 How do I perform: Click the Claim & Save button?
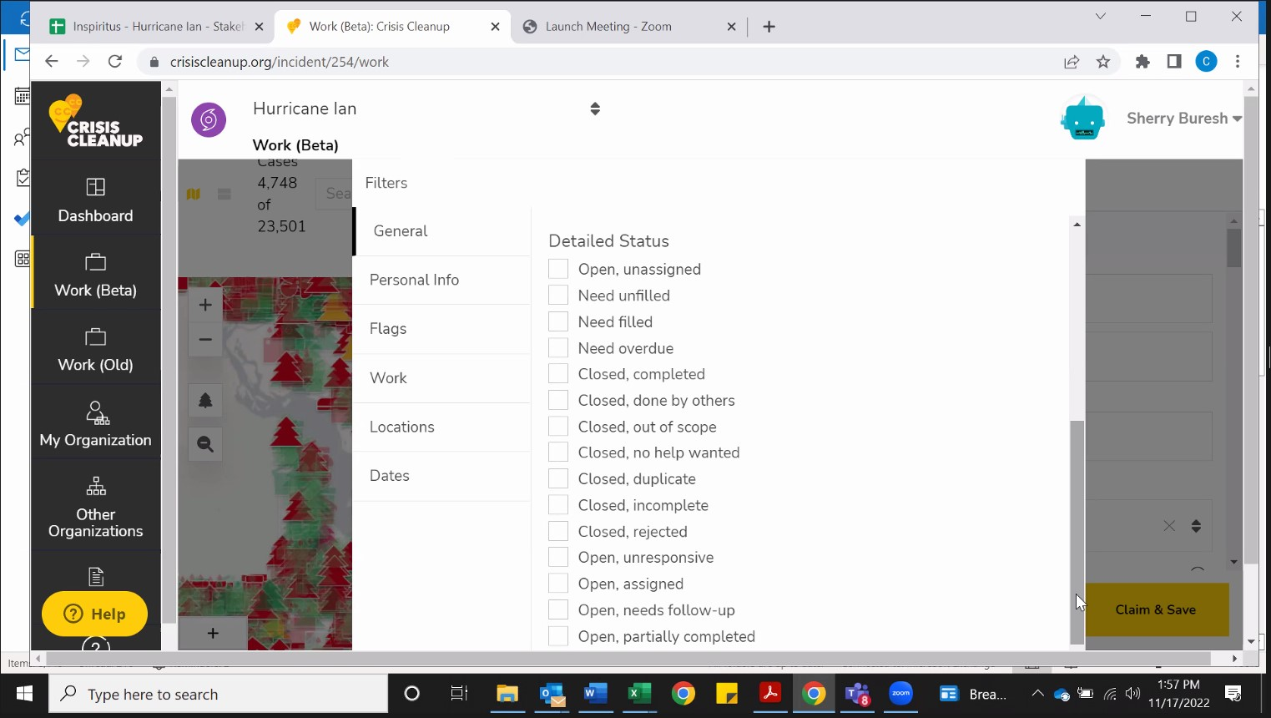coord(1156,609)
